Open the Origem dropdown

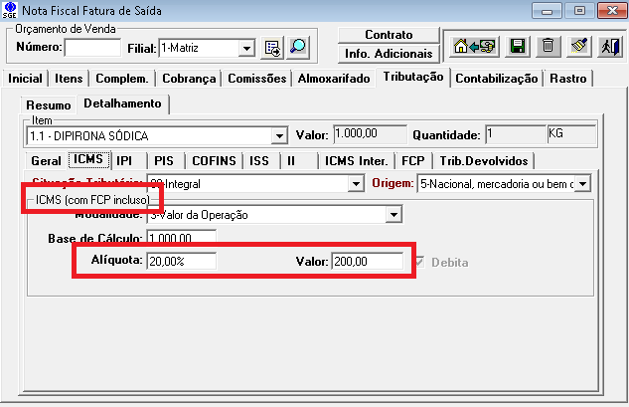[582, 183]
